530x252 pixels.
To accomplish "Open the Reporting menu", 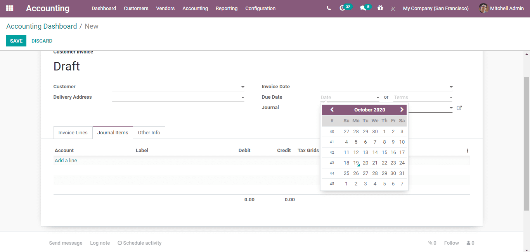I will point(227,8).
